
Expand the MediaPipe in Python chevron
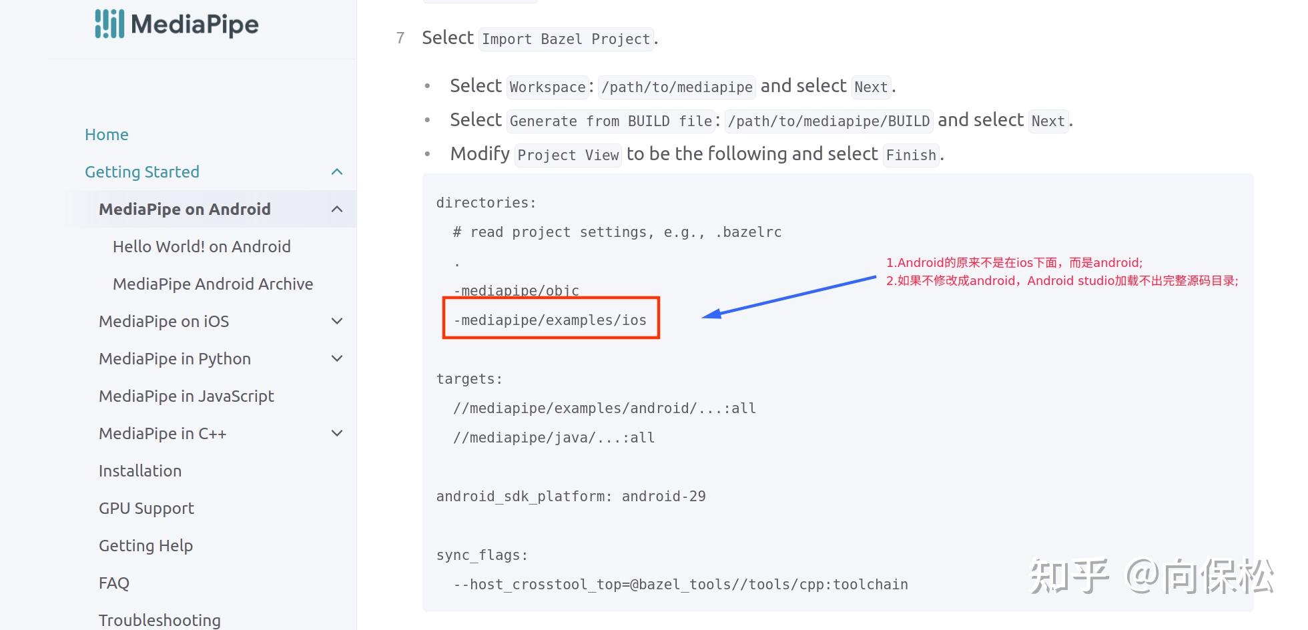coord(337,359)
